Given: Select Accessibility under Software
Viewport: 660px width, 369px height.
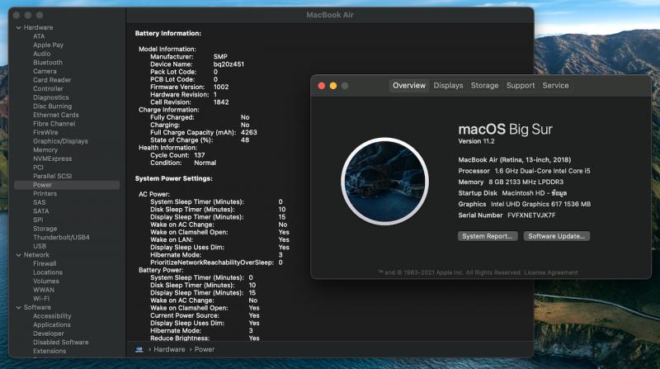Looking at the screenshot, I should tap(52, 316).
